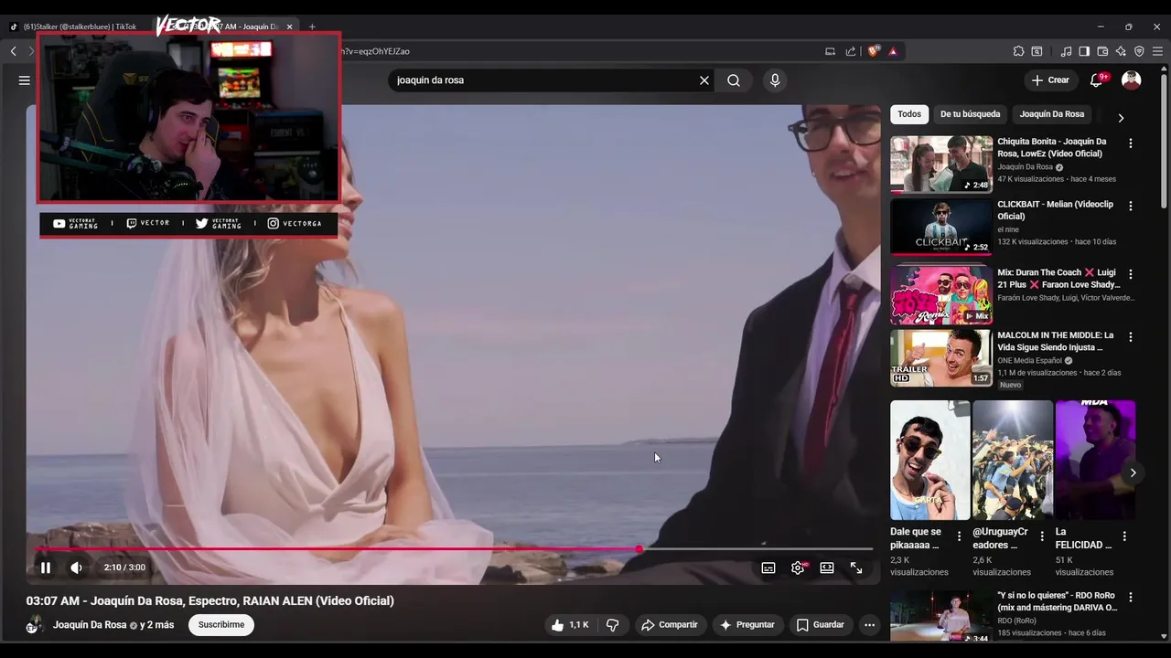The height and width of the screenshot is (658, 1171).
Task: Click the progress bar scrubber handle
Action: (x=639, y=549)
